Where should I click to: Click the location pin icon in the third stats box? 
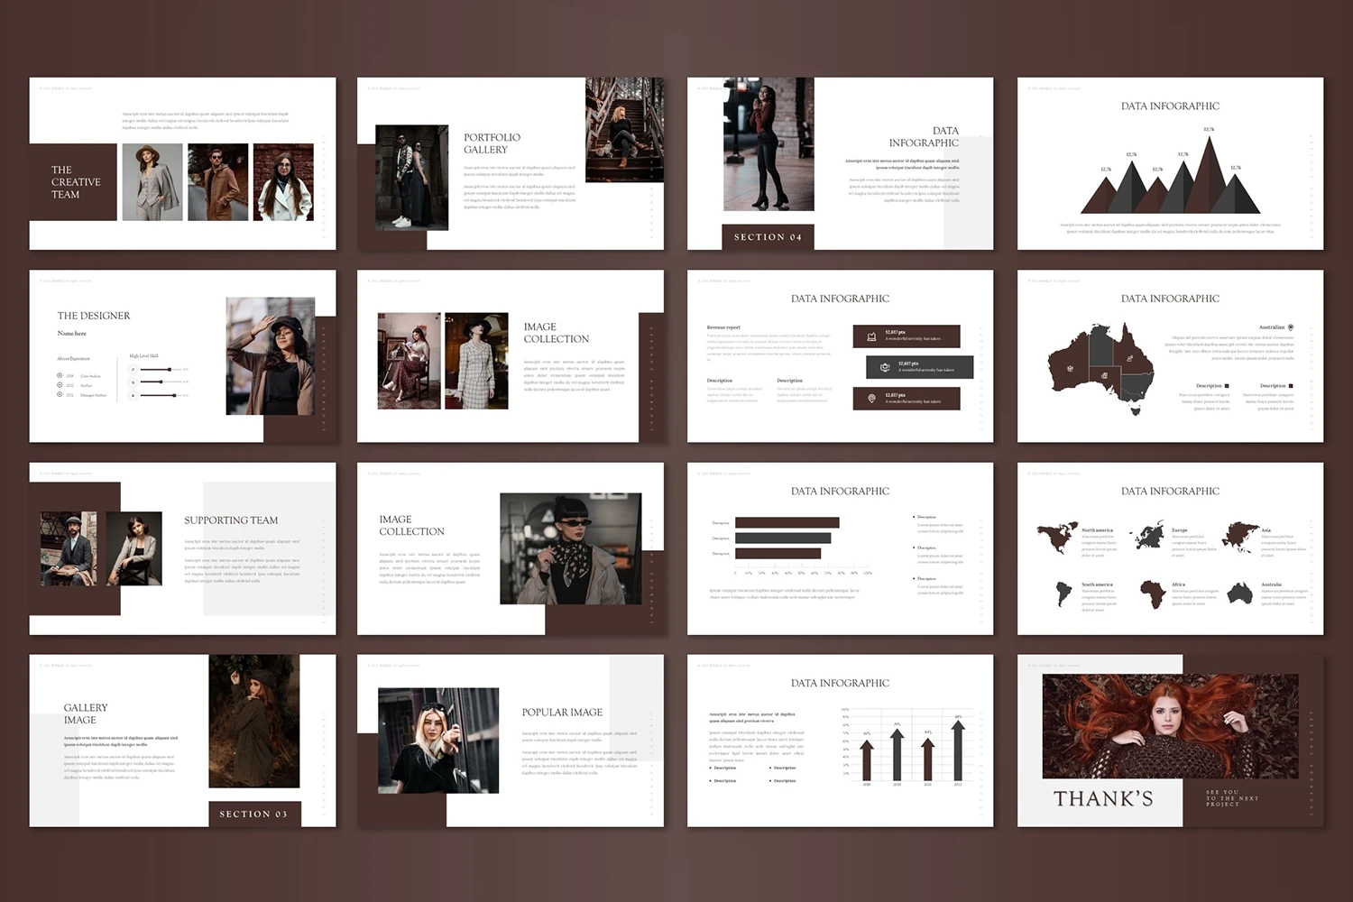tap(871, 398)
